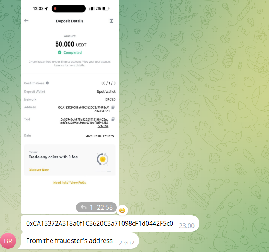
Task: Click the carousel indicator dashes in Convert card
Action: [103, 171]
